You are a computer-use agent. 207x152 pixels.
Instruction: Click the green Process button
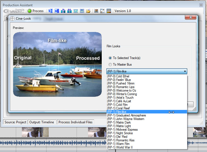(x=35, y=11)
